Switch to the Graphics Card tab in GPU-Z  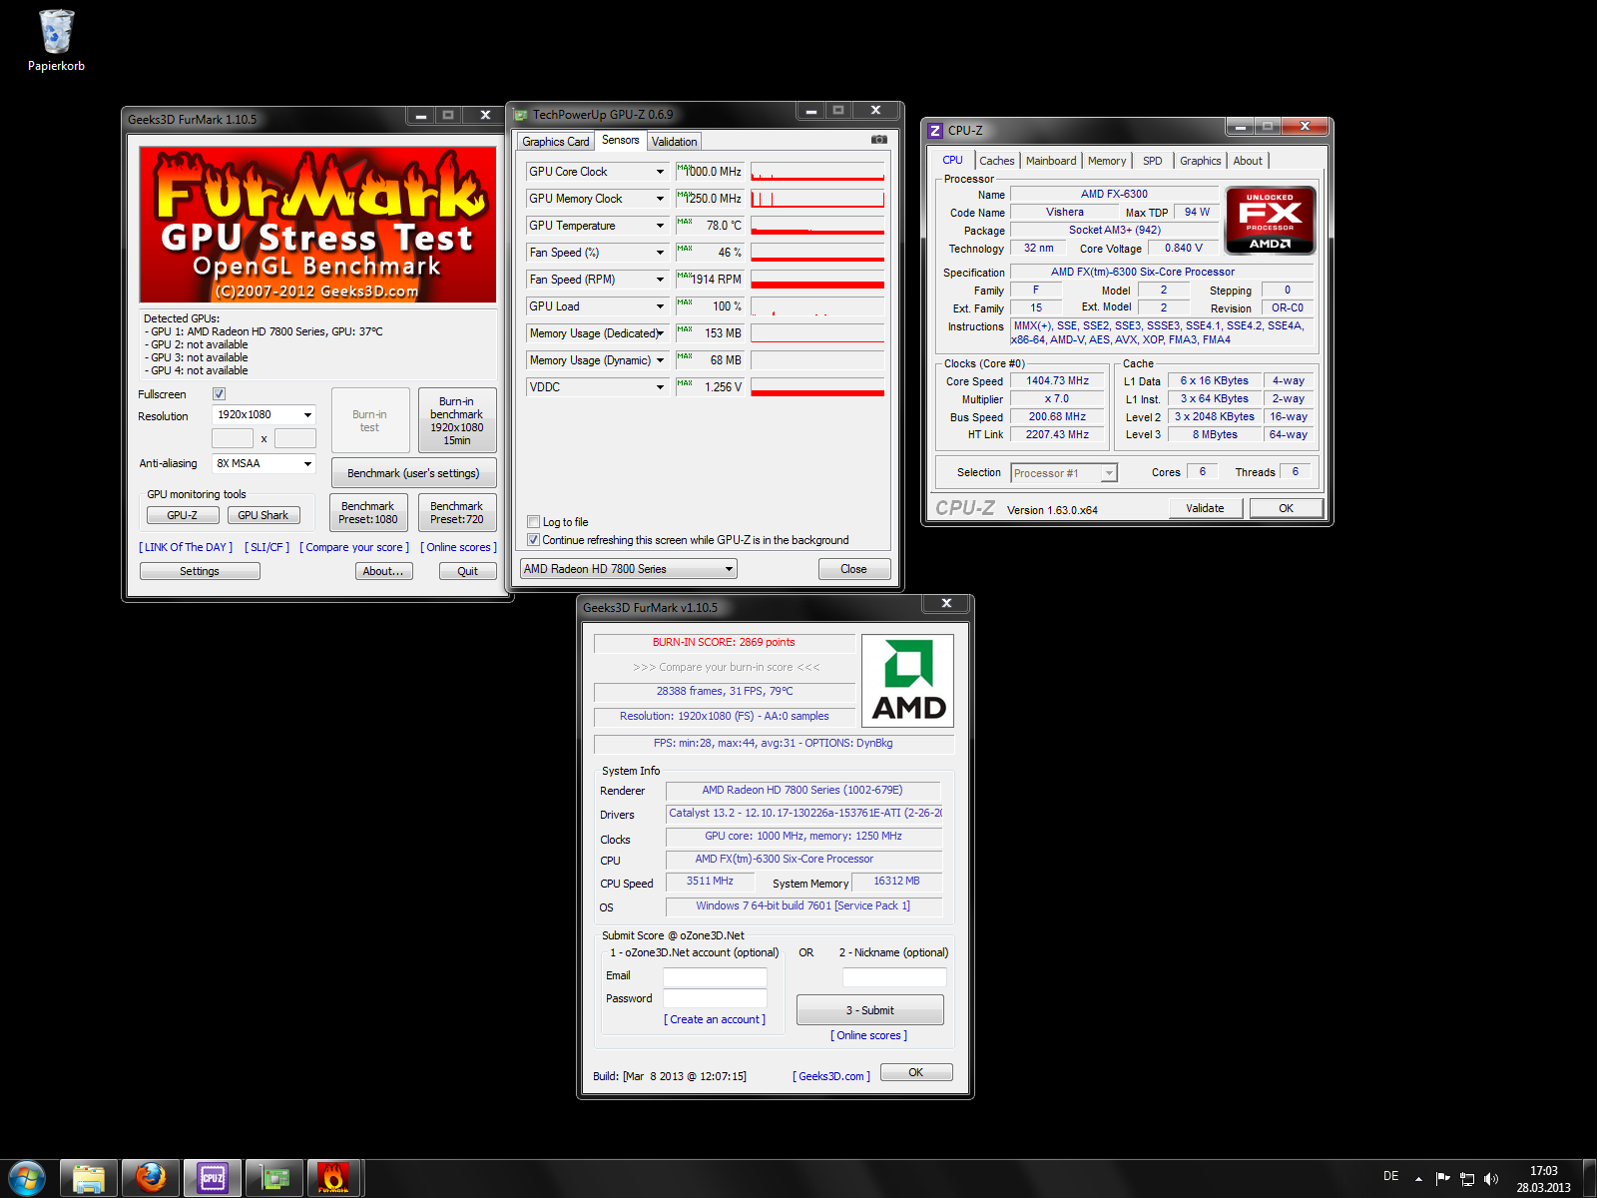[x=556, y=142]
